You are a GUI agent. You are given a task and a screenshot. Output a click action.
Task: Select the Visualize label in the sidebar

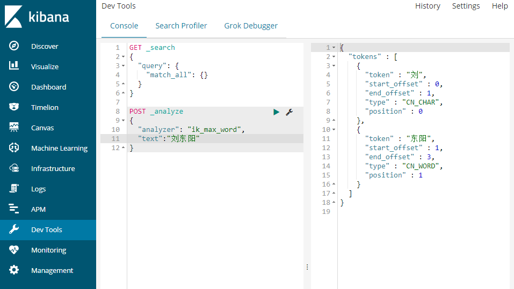point(45,66)
